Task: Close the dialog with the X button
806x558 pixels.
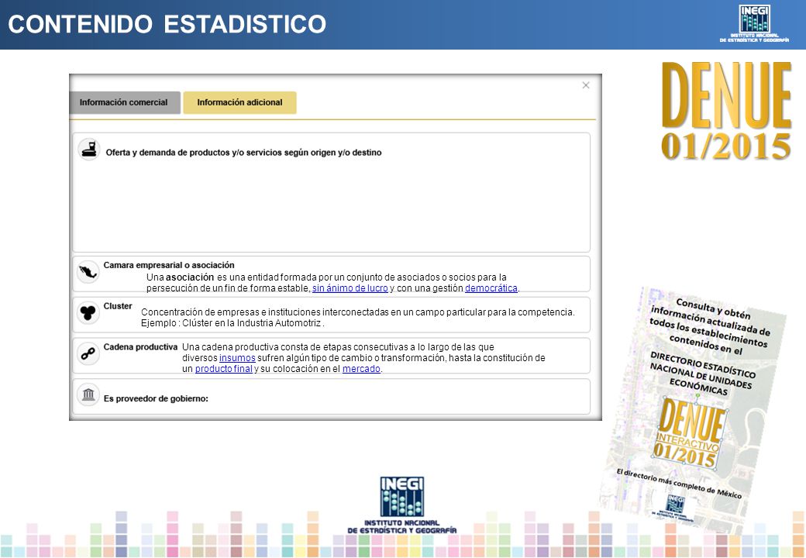Action: tap(585, 85)
